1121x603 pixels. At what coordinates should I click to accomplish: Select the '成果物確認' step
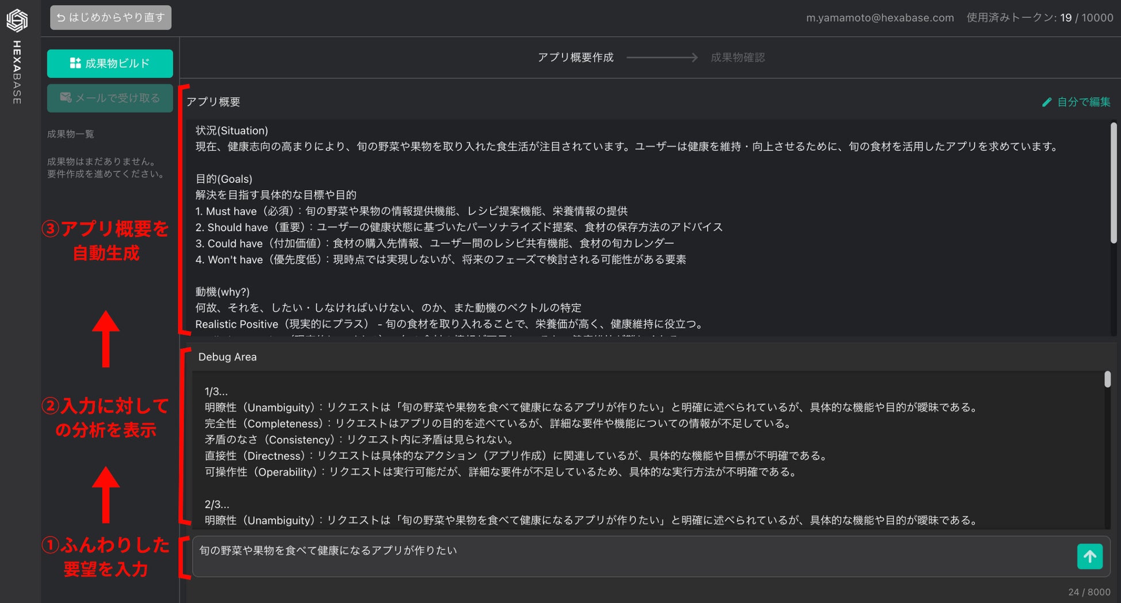click(x=738, y=57)
